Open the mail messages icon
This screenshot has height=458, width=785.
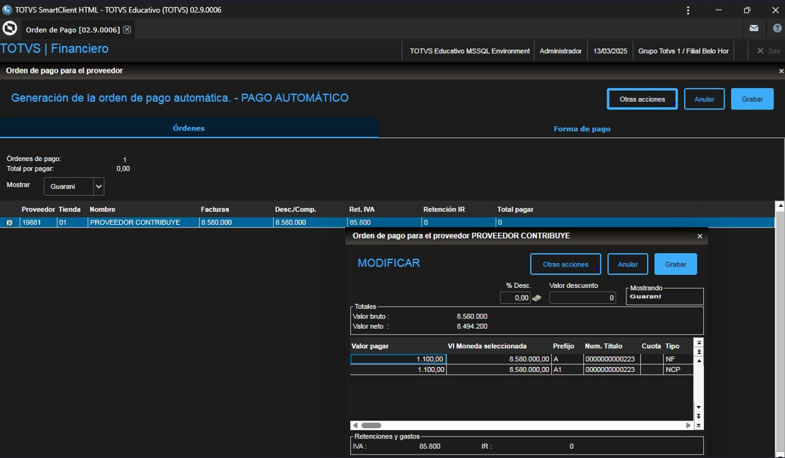[754, 28]
